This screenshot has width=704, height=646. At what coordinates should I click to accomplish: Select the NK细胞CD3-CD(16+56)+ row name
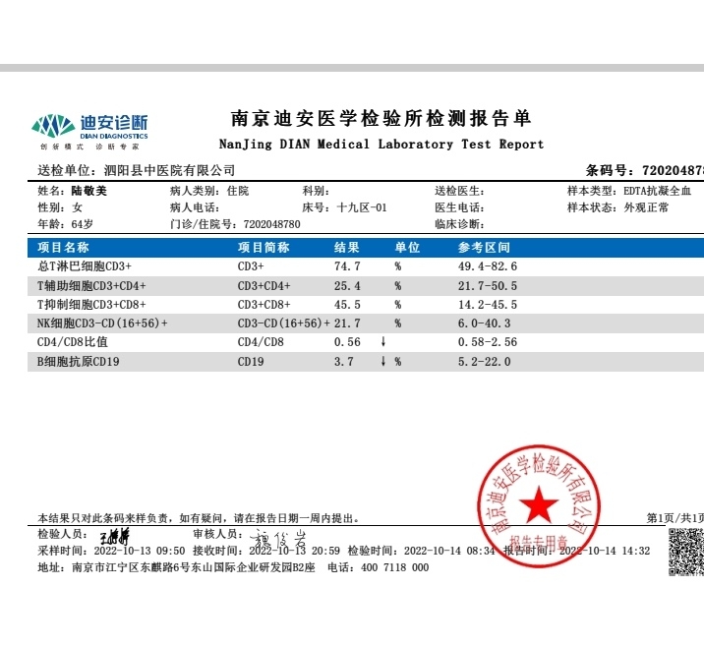coord(102,323)
